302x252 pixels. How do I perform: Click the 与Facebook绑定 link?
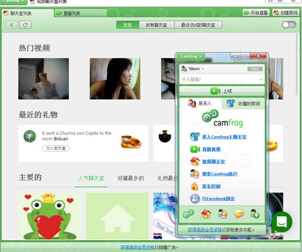pos(219,198)
